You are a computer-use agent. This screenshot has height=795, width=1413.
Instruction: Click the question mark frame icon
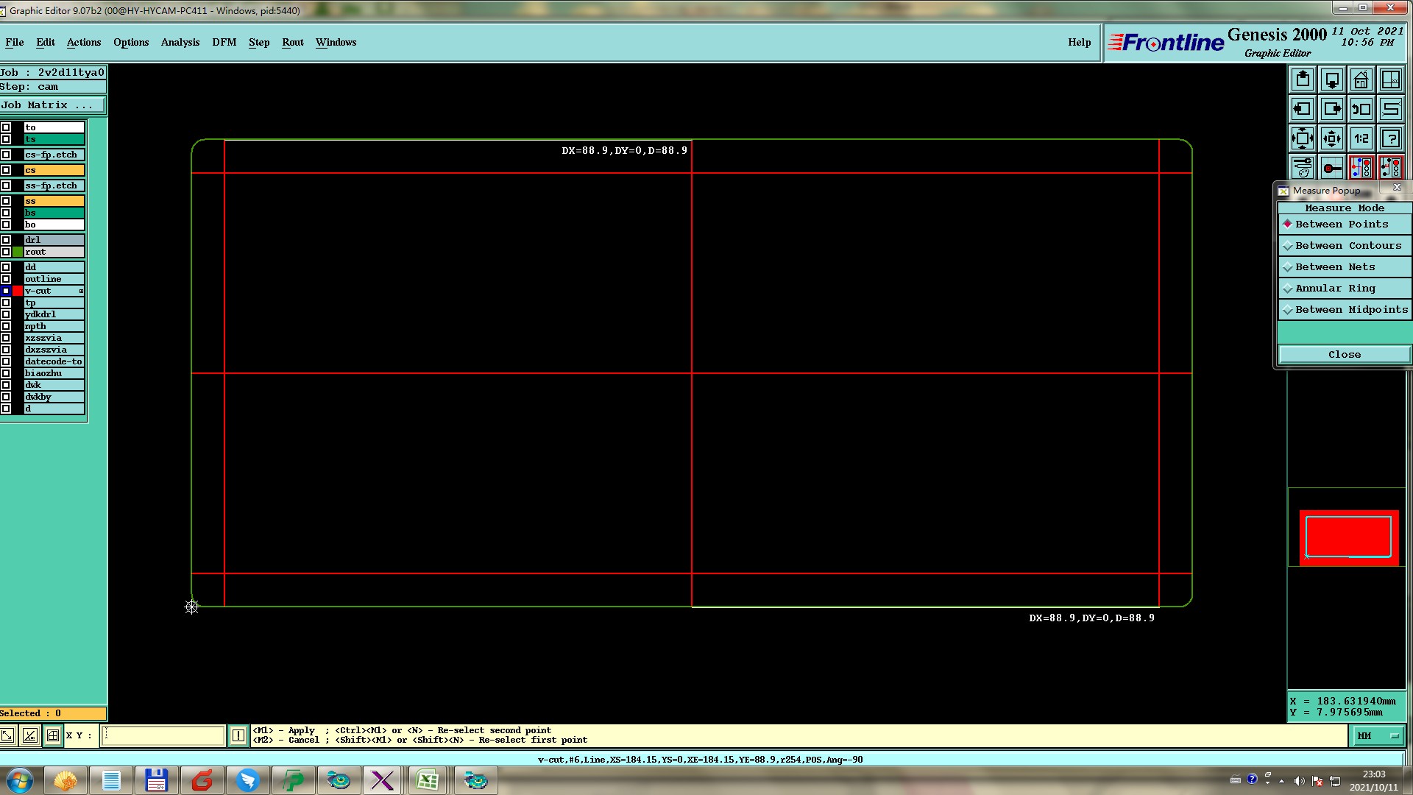tap(1390, 138)
